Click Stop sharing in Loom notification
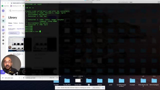Viewport: 160px width, 90px height. point(96,88)
